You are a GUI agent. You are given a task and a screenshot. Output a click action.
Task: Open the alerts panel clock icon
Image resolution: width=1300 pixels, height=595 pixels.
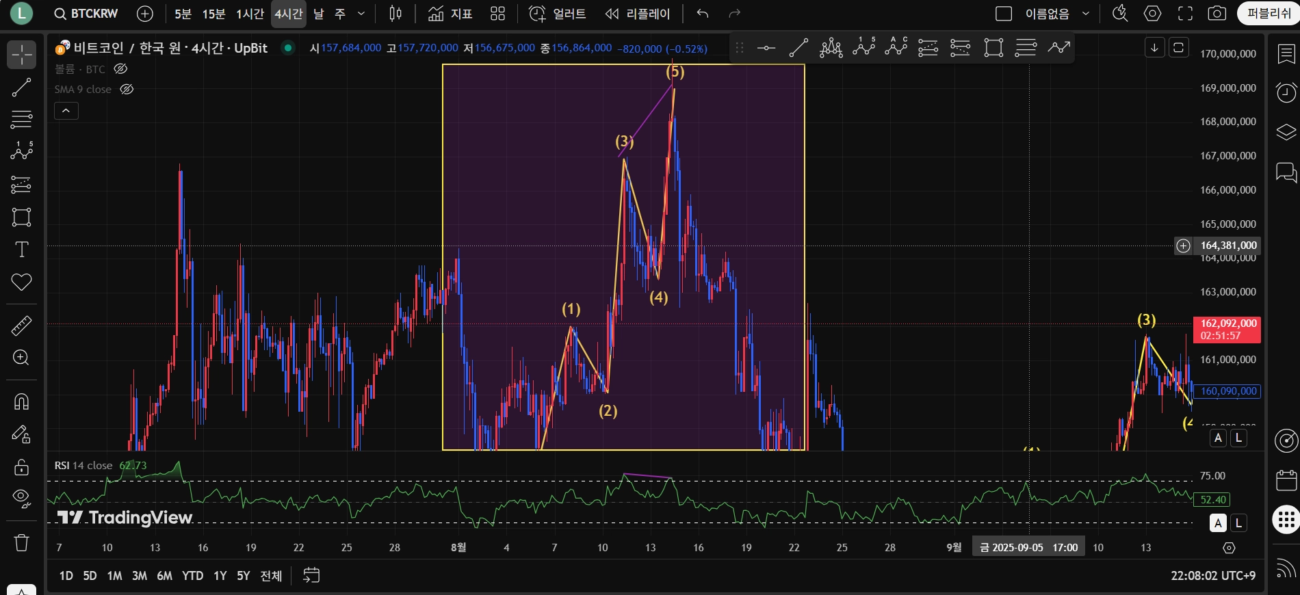pos(1286,92)
